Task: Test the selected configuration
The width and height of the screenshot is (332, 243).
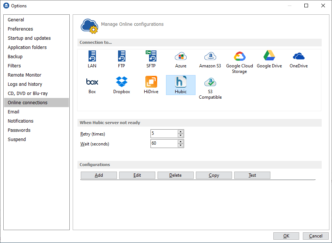Action: 252,175
